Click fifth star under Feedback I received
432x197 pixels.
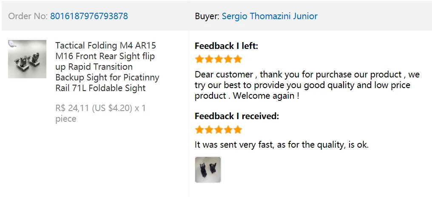(238, 129)
